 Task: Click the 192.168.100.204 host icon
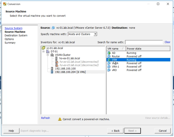[52, 72]
